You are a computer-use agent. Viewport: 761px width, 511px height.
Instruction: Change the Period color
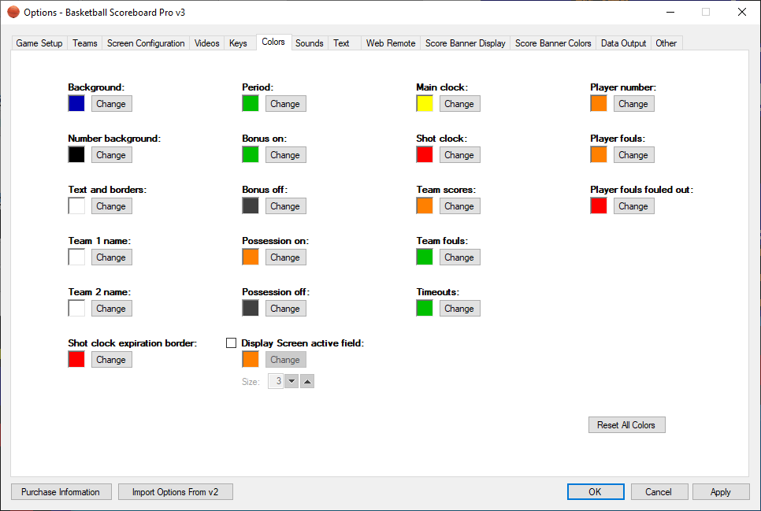[x=285, y=104]
